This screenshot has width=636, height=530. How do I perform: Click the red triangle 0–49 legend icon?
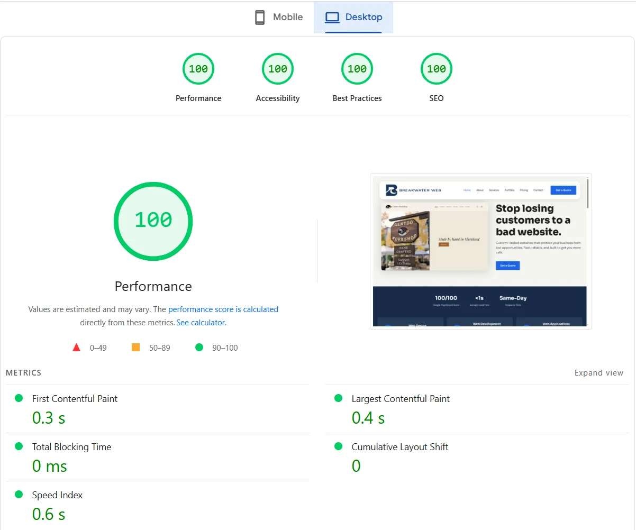point(76,347)
